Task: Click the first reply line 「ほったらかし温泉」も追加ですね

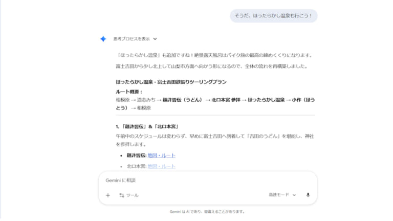Action: coord(215,55)
